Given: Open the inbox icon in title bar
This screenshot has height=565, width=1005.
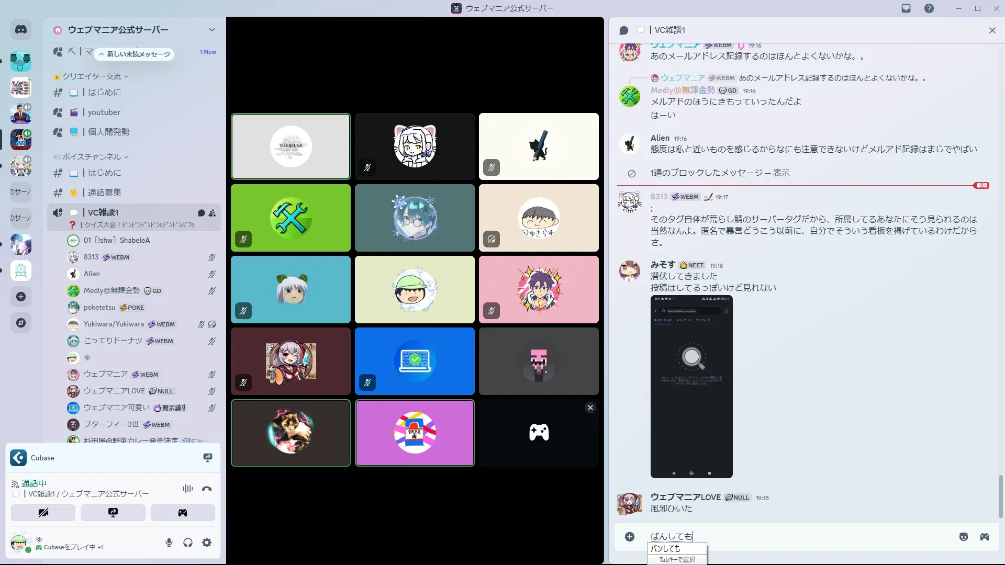Looking at the screenshot, I should click(x=906, y=8).
